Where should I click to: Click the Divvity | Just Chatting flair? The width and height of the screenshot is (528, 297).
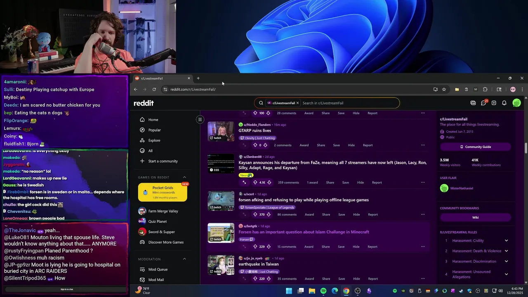(257, 138)
